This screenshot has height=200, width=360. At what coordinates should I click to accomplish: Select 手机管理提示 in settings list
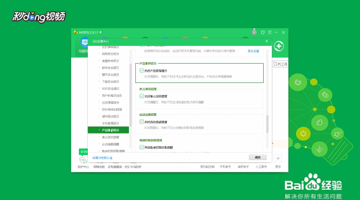point(110,123)
